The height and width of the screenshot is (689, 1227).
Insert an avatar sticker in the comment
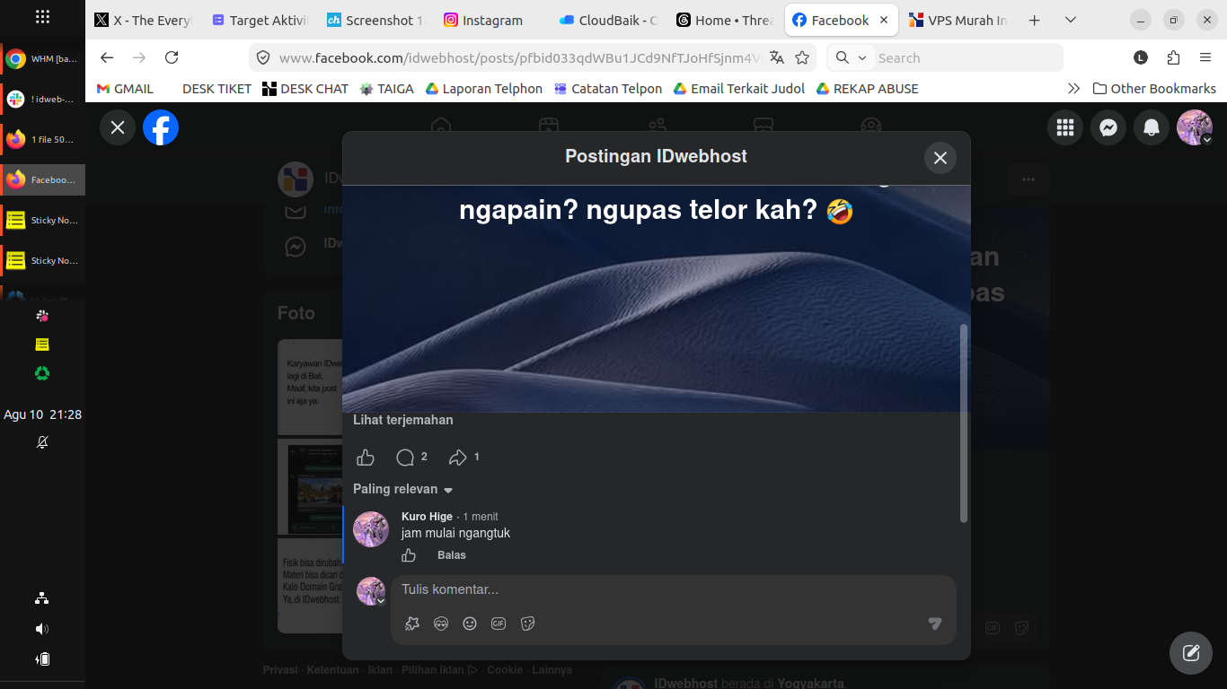[441, 624]
